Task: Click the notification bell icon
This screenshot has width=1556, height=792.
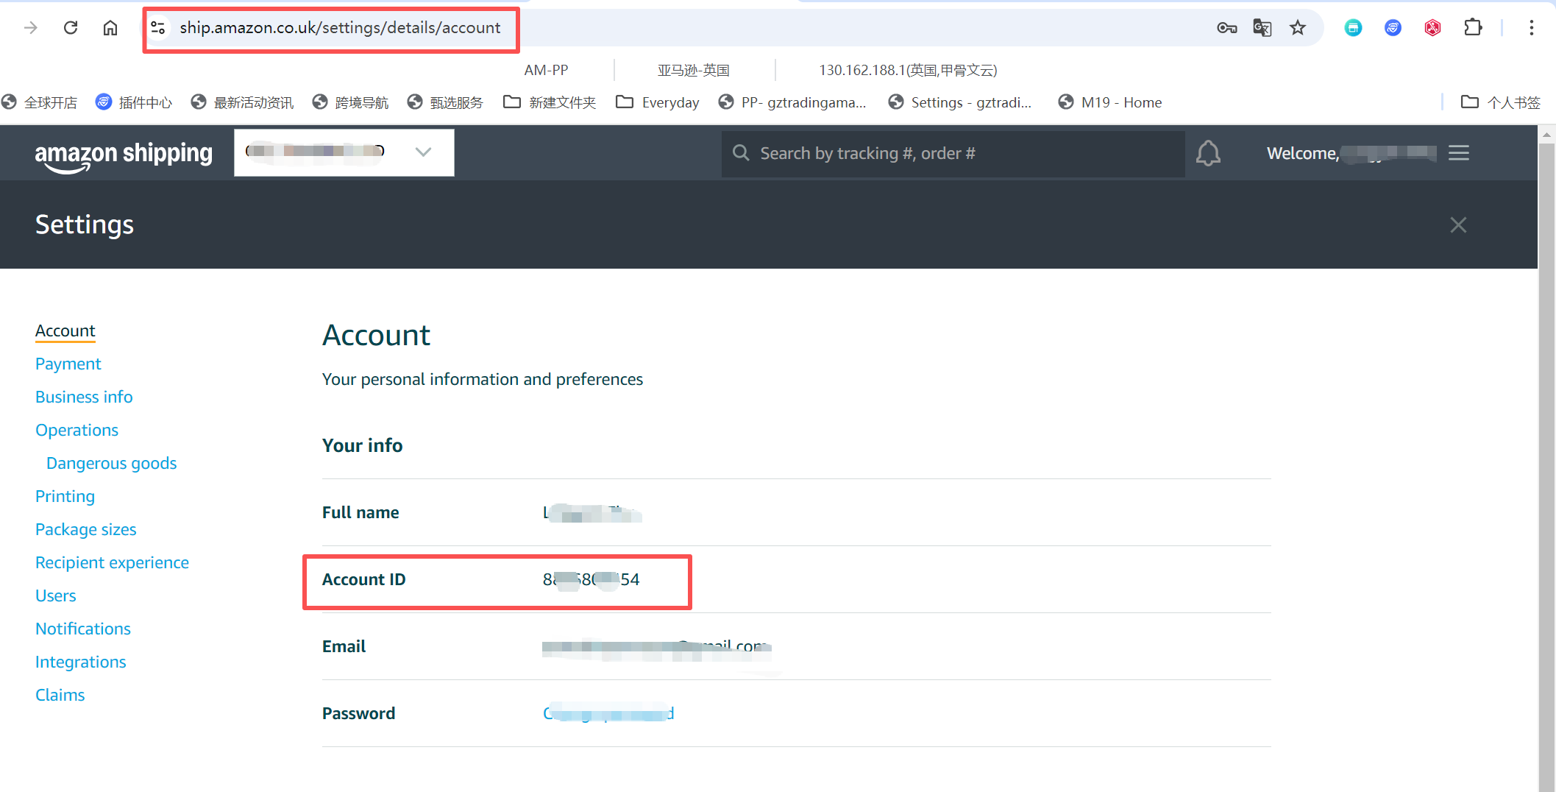Action: click(x=1207, y=153)
